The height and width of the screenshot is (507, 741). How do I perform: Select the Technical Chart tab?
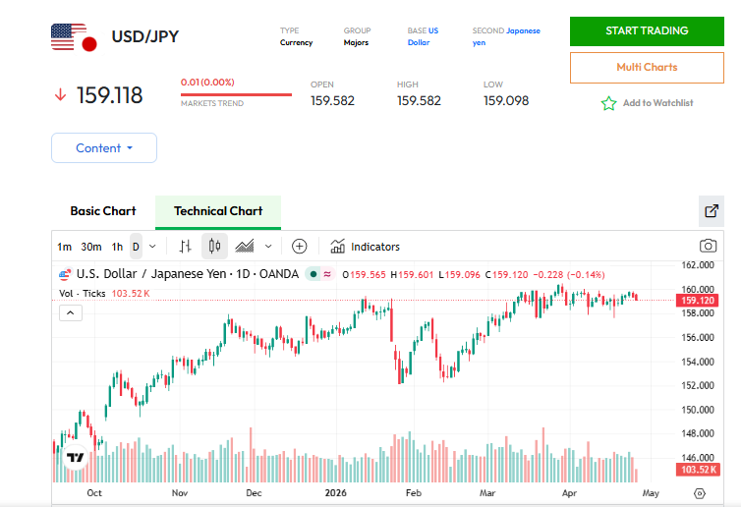point(218,211)
